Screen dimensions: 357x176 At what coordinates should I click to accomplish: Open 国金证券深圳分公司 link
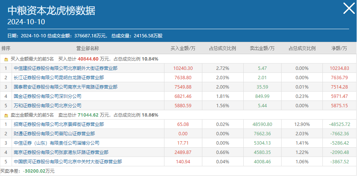point(47,96)
